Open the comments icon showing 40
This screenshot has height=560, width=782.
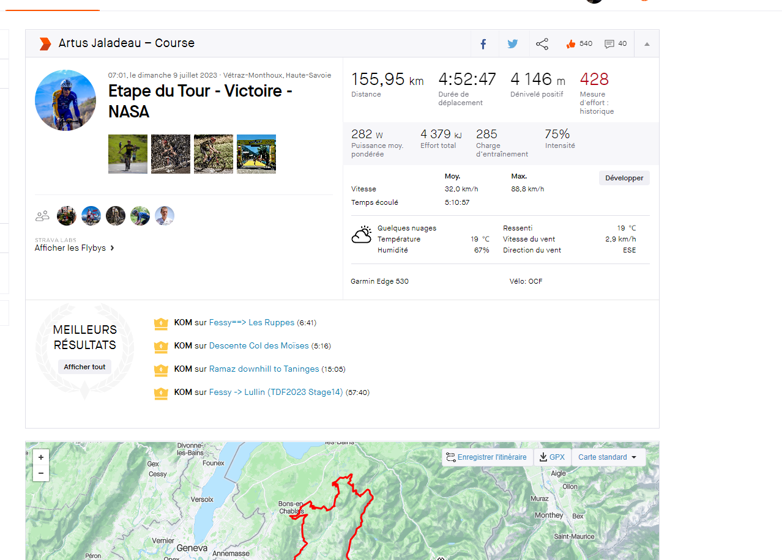[609, 44]
